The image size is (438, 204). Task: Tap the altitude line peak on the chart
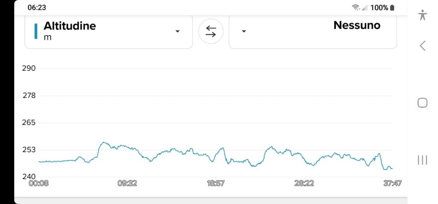pos(104,142)
